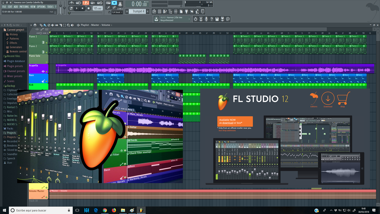
Task: Toggle the metronome on
Action: click(72, 3)
